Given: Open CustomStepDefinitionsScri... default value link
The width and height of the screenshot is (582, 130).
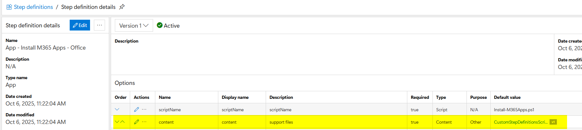Looking at the screenshot, I should click(x=521, y=122).
